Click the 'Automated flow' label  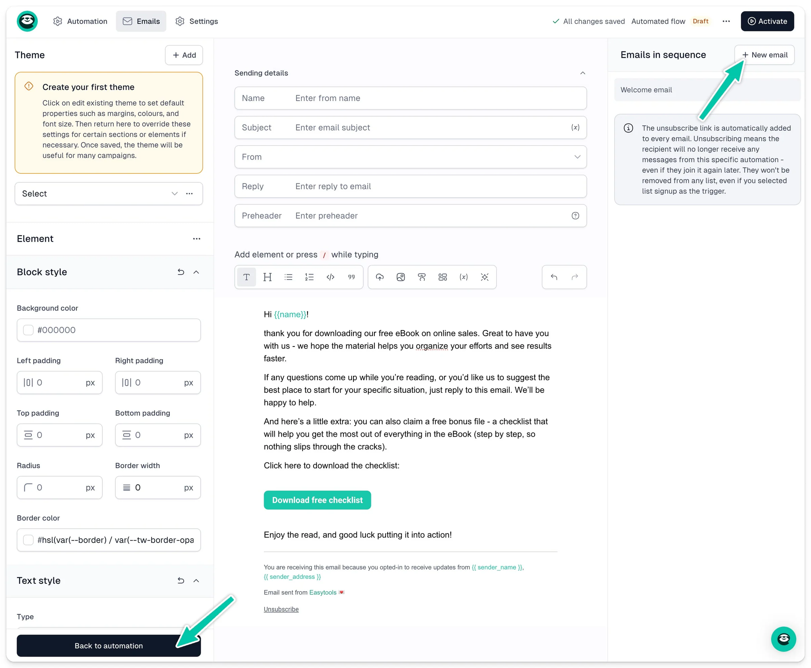click(658, 21)
